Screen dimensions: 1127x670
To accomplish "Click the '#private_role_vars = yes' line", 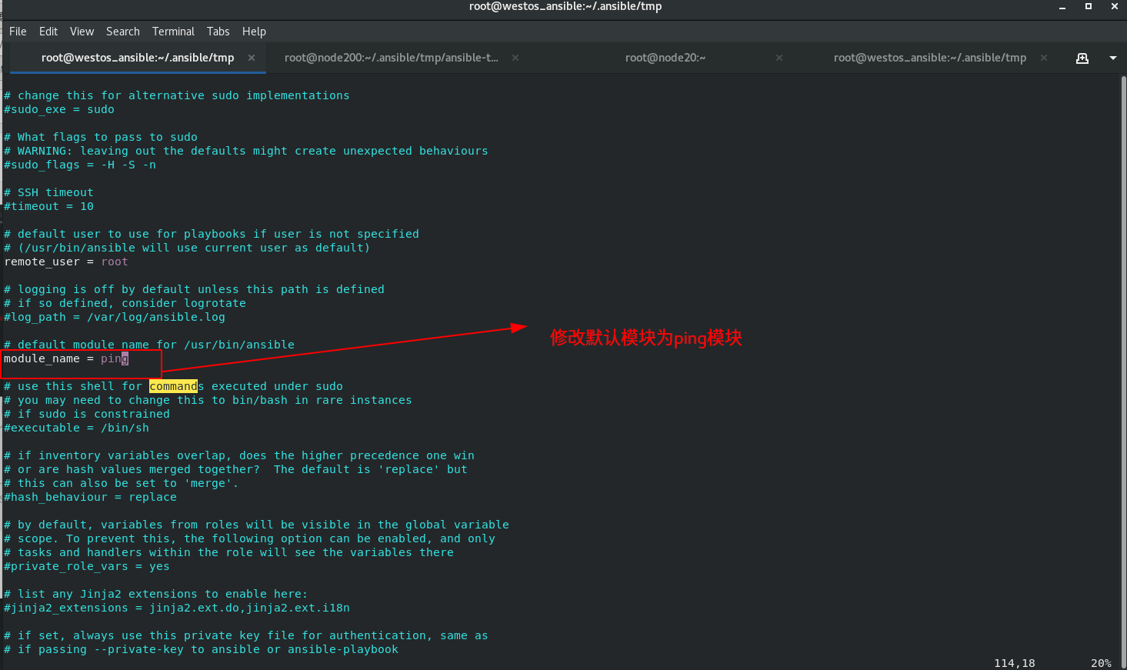I will click(x=87, y=566).
